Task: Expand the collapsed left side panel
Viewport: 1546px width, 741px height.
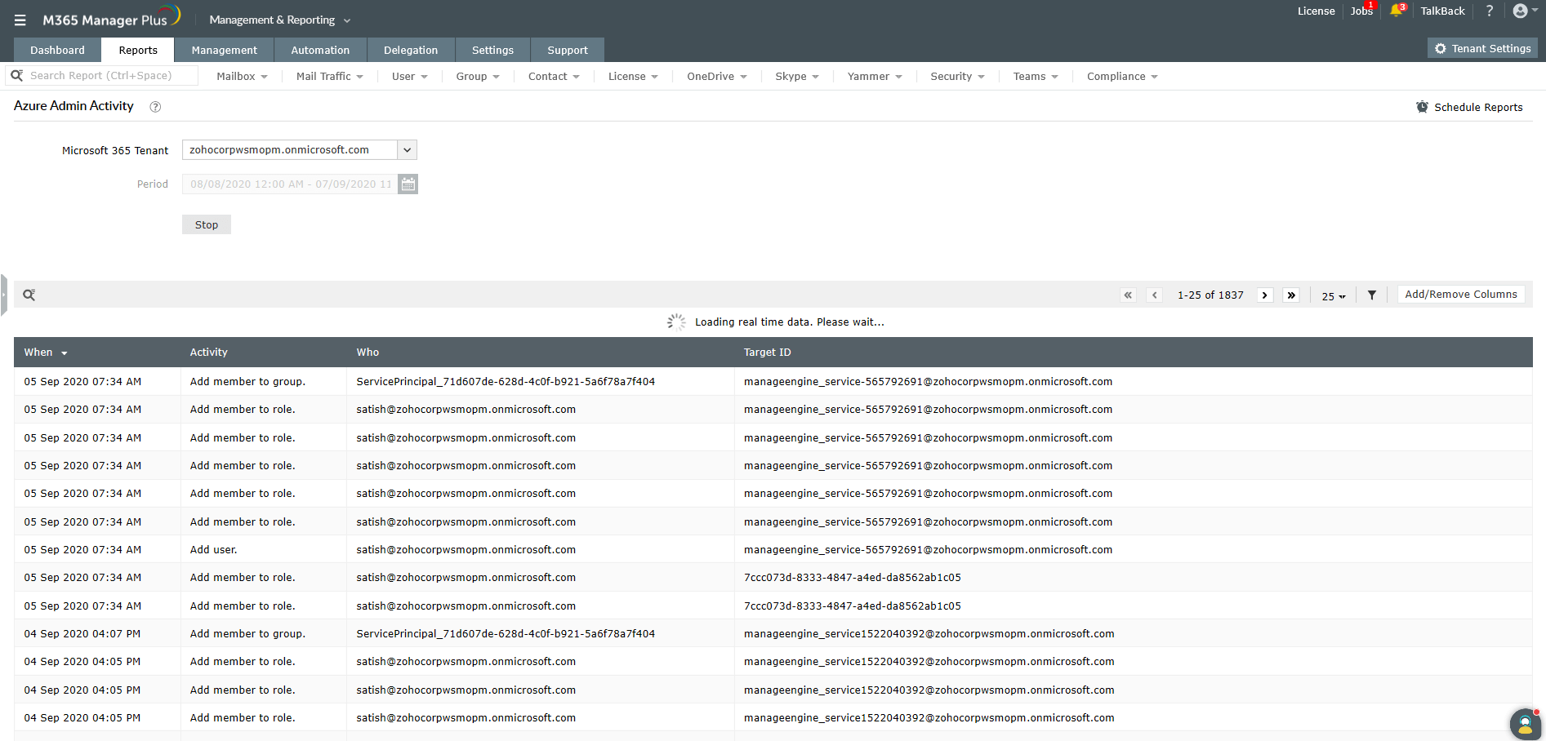Action: point(4,295)
